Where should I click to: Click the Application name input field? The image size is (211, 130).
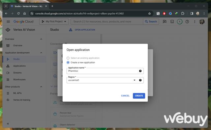coord(105,71)
